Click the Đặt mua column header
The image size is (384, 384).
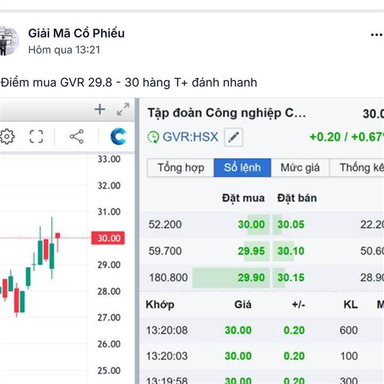(243, 198)
